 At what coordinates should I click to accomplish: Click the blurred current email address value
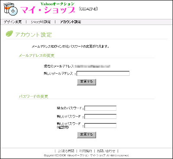[x=93, y=66]
